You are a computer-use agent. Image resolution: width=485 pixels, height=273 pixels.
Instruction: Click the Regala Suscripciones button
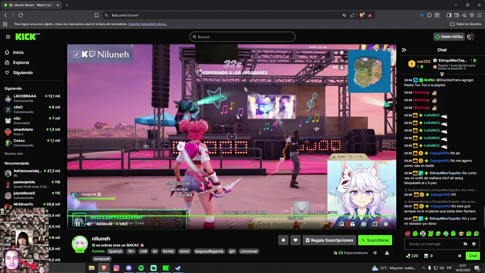[x=329, y=240]
